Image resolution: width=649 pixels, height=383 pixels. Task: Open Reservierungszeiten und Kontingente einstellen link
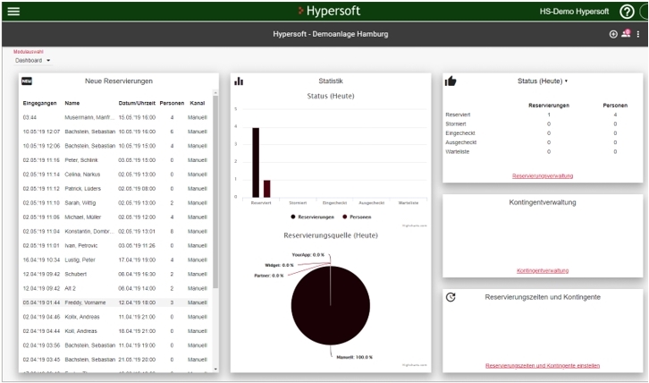(543, 366)
